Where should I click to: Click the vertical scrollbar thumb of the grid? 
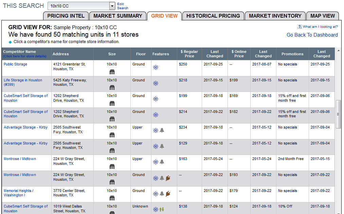point(338,114)
